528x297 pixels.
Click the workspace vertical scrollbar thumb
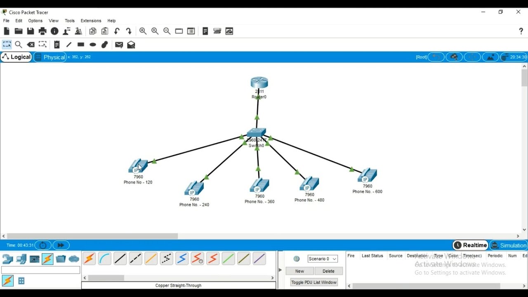pyautogui.click(x=524, y=78)
